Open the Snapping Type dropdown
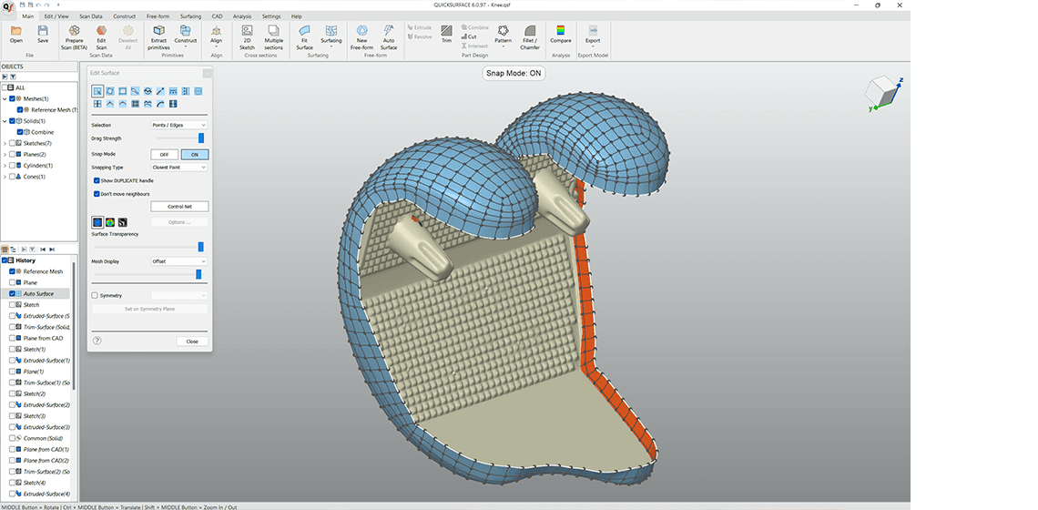The width and height of the screenshot is (1038, 510). 178,168
